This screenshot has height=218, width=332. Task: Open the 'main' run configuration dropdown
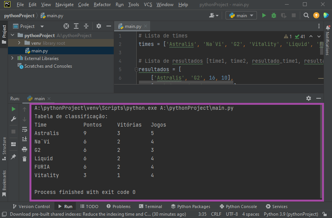pyautogui.click(x=241, y=16)
